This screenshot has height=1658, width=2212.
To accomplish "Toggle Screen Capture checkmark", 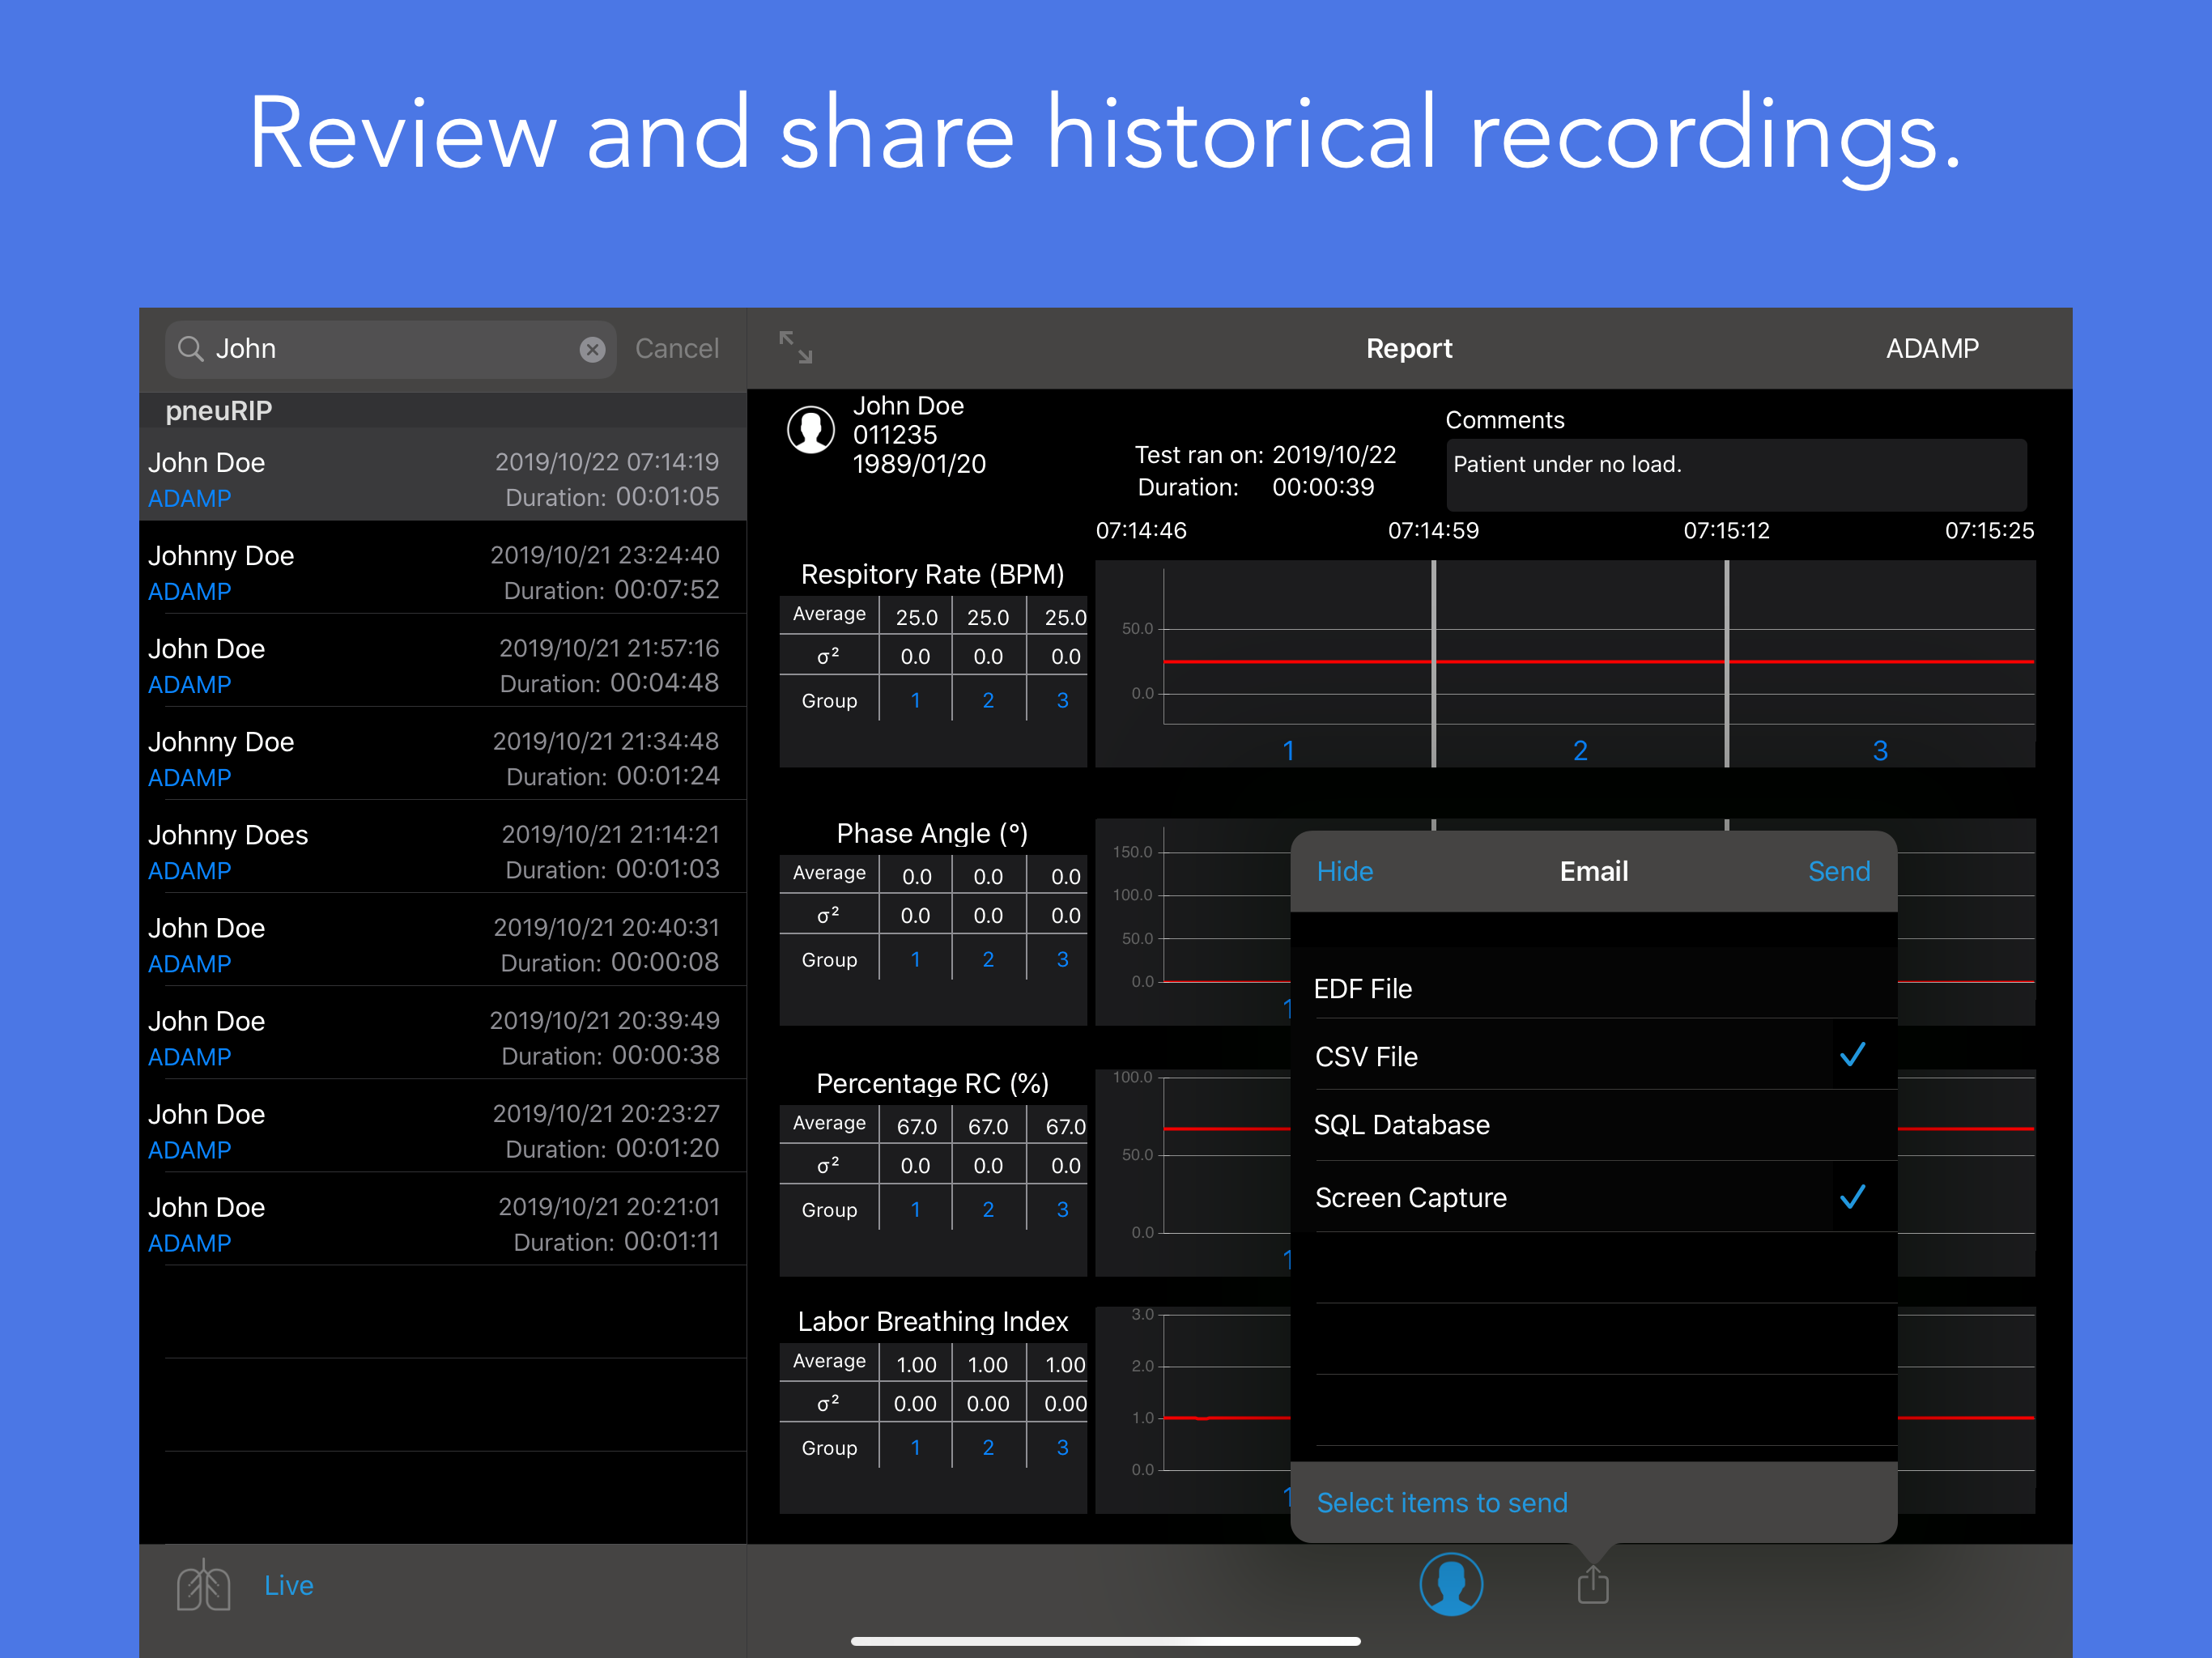I will [1852, 1197].
